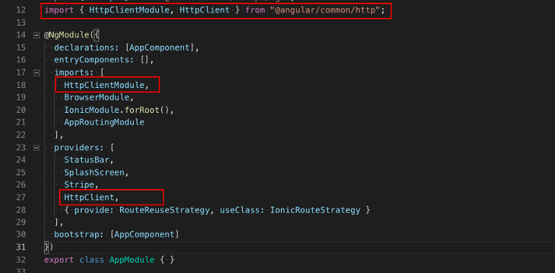Click IonicModule on line 20
Image resolution: width=555 pixels, height=273 pixels.
(92, 110)
